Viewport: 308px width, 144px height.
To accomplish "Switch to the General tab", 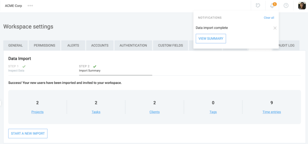I will coord(15,45).
